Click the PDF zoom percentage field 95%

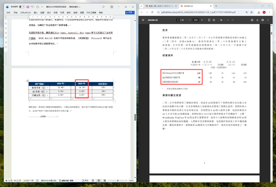click(x=196, y=20)
